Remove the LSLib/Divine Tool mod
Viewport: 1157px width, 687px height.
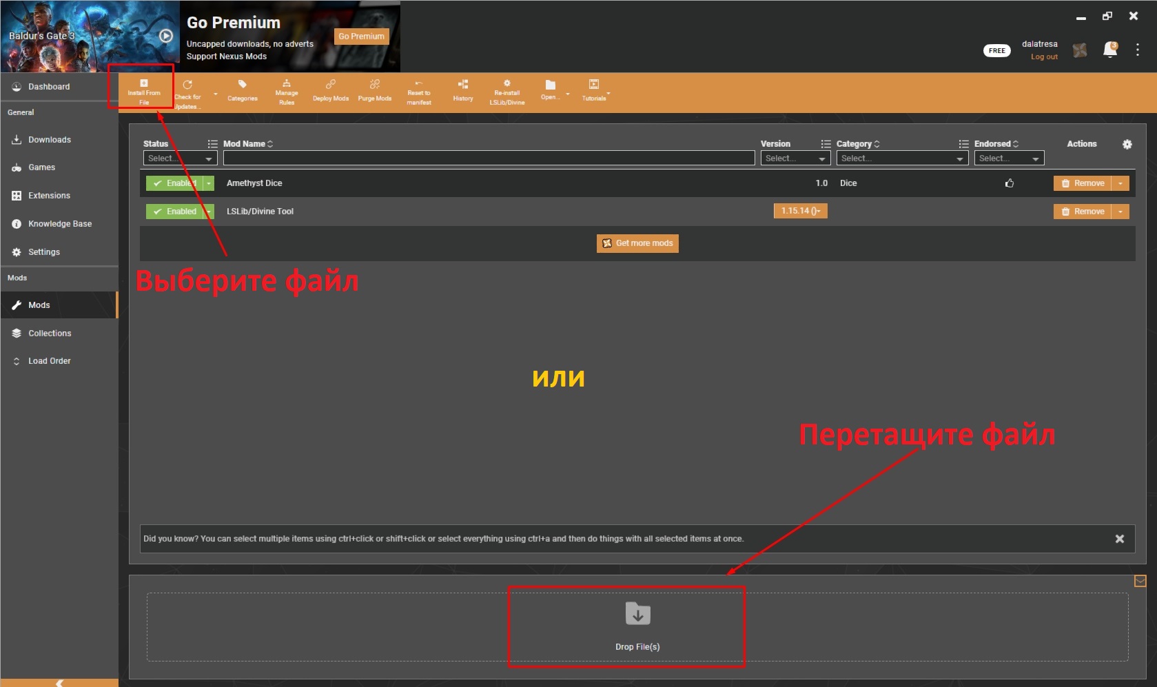(1083, 212)
